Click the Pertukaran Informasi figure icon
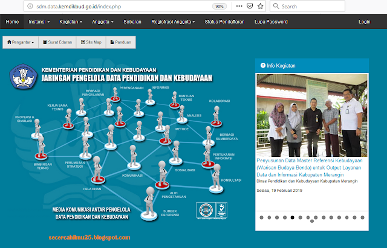 point(208,156)
